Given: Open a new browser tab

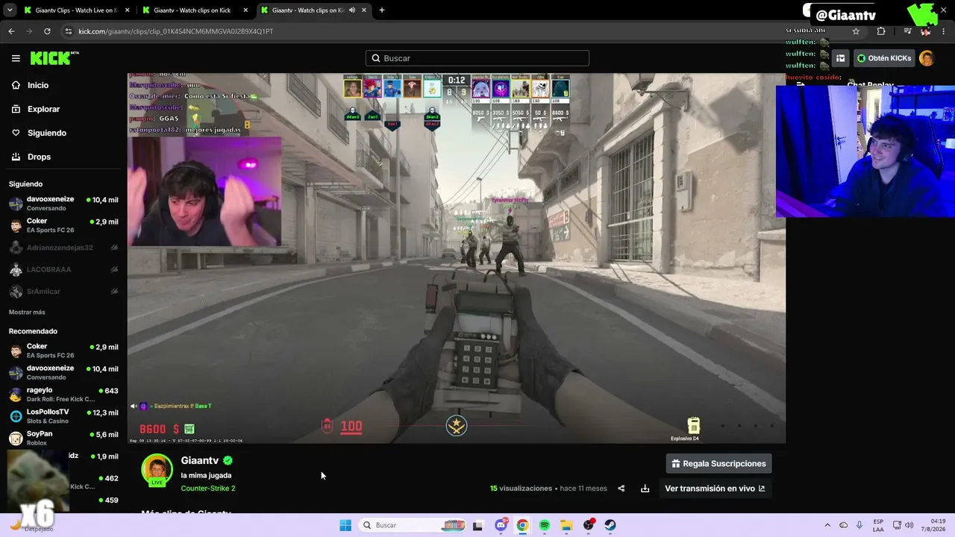Looking at the screenshot, I should [x=382, y=10].
